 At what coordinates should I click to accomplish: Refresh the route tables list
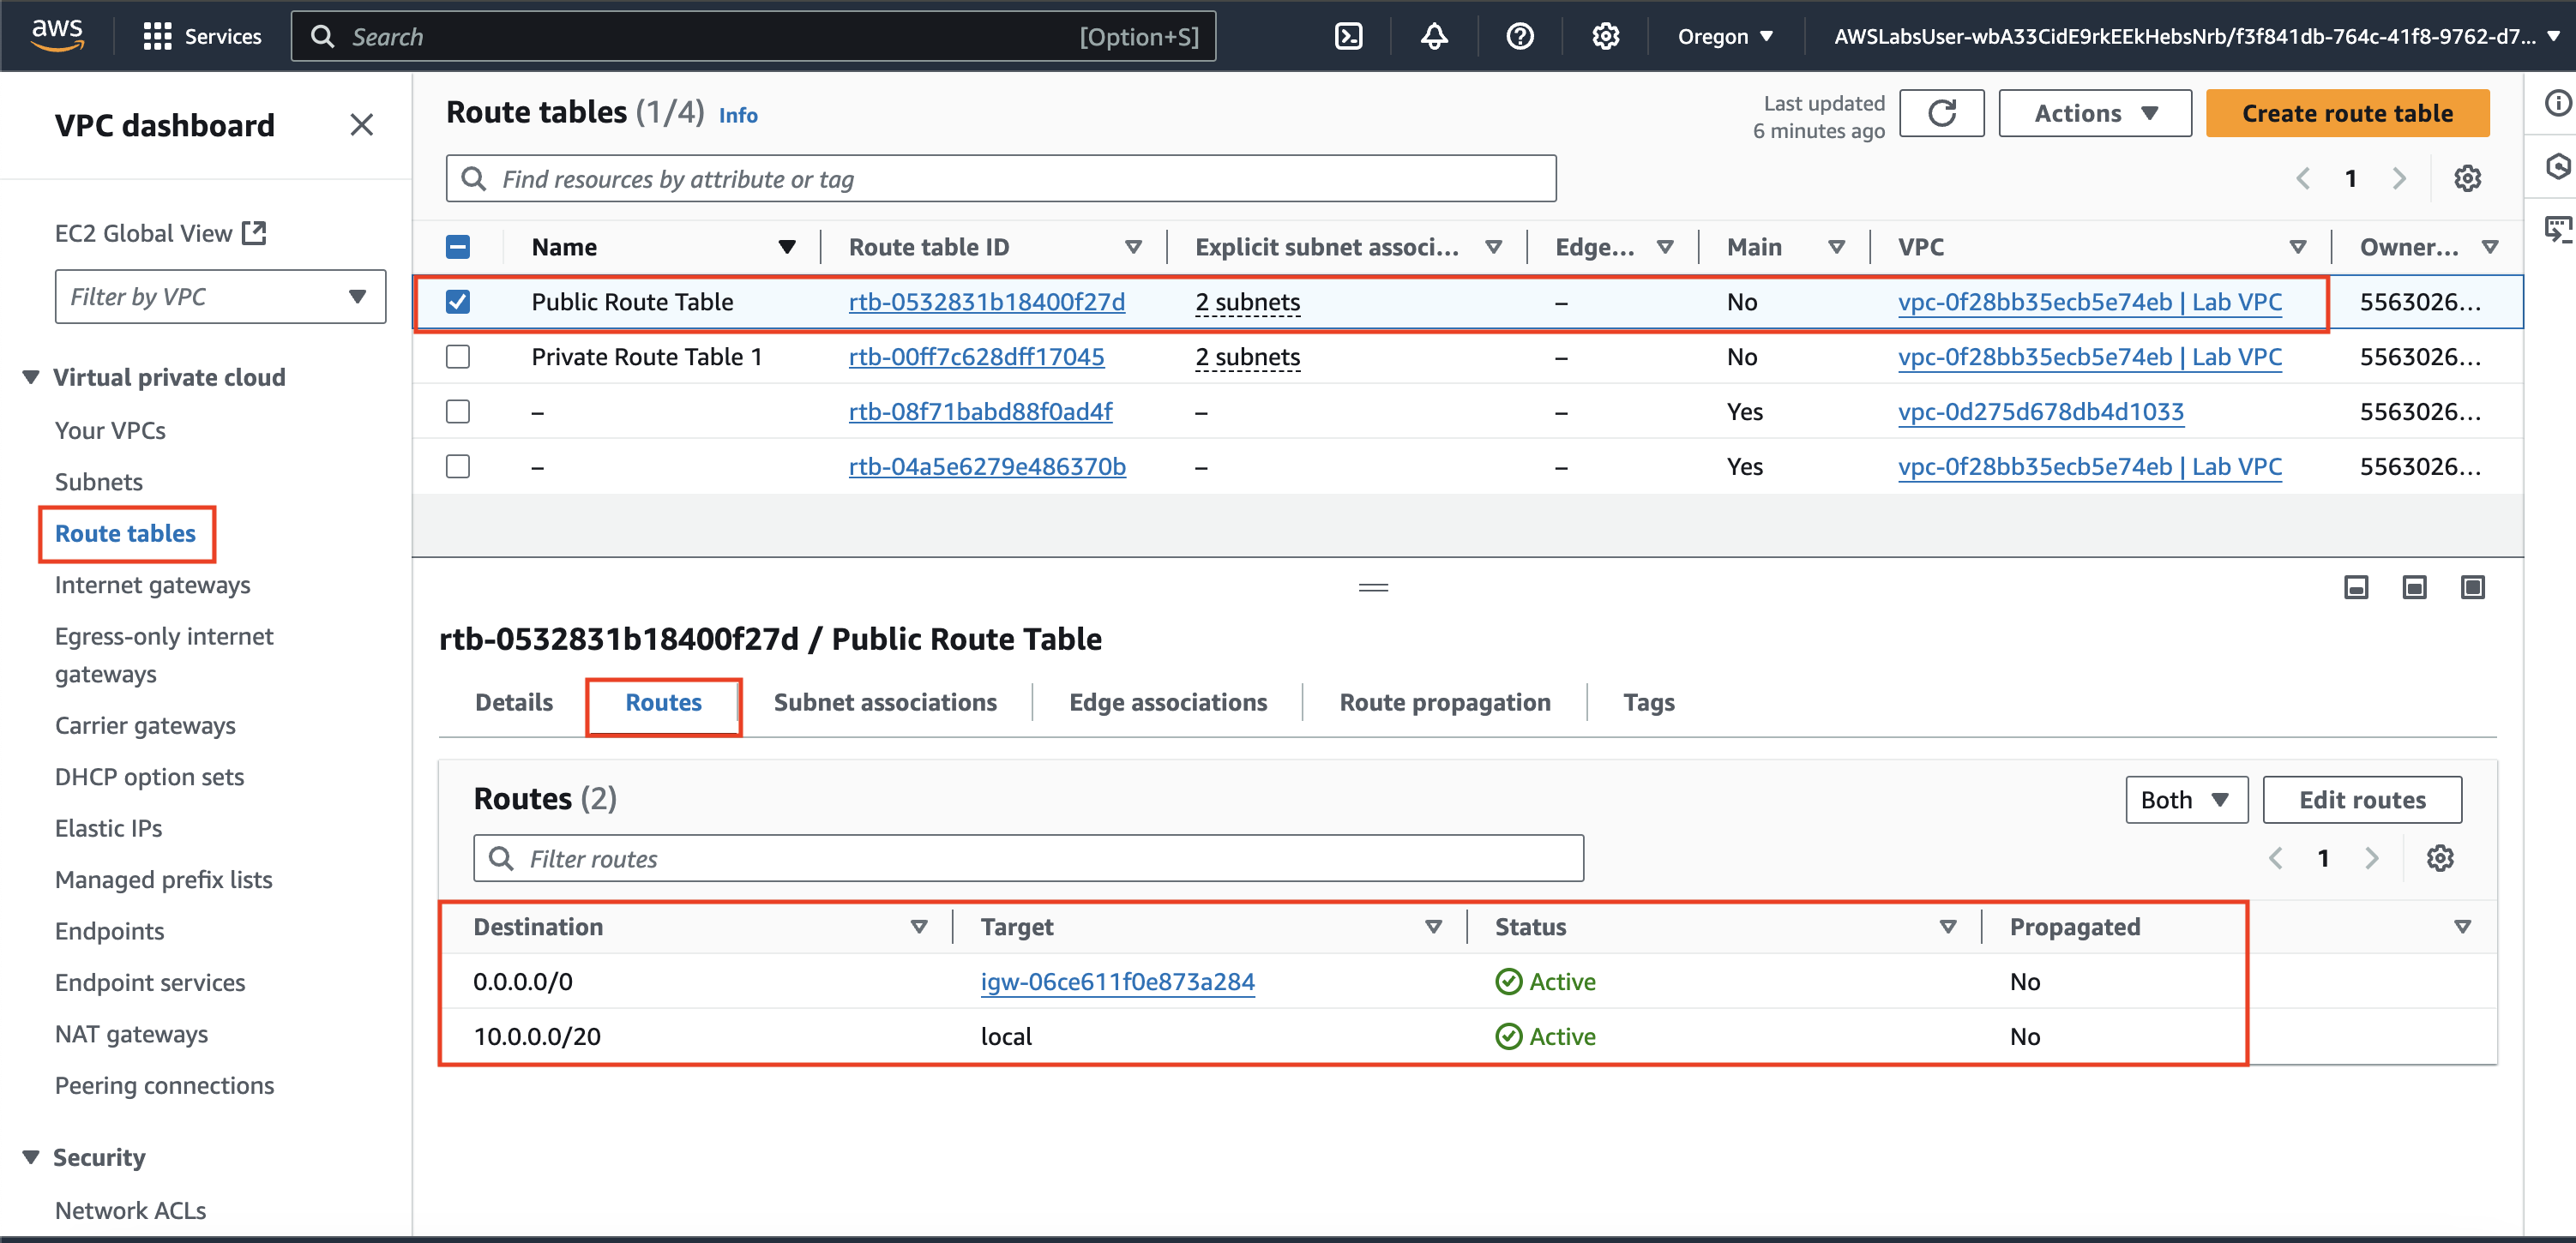tap(1941, 113)
